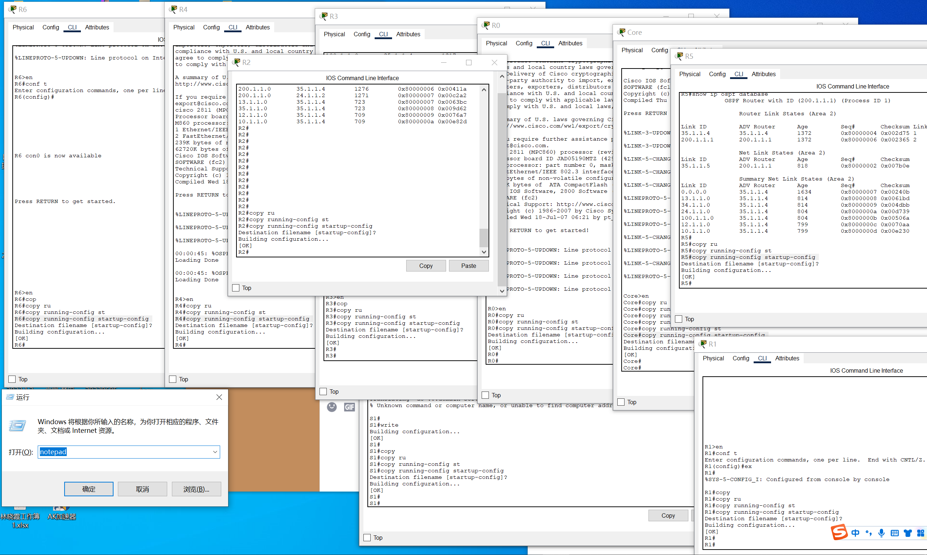Open CLI tab in R6 window
This screenshot has height=555, width=927.
coord(72,27)
